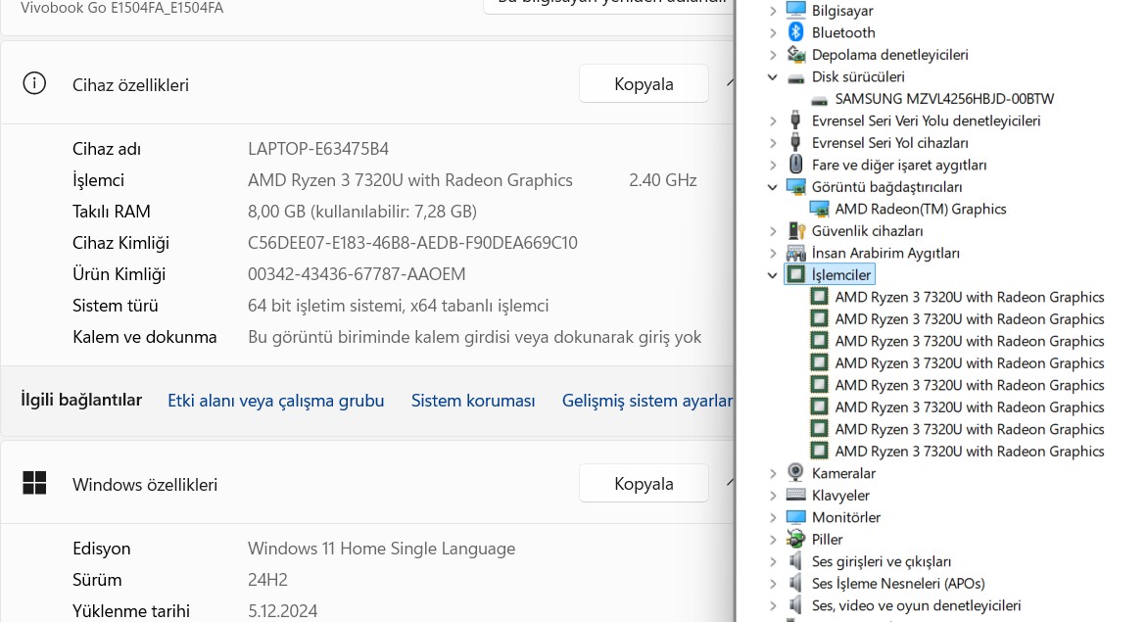Click the Evrensel Seri Veri Yolu denetleyicileri icon
Screen dimensions: 1147x622
pos(796,120)
